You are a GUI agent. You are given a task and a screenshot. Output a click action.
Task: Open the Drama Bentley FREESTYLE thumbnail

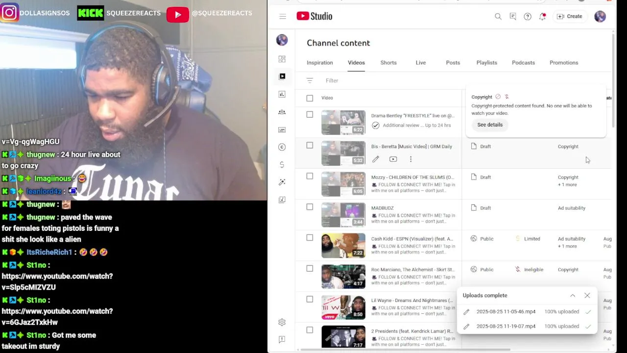pyautogui.click(x=343, y=123)
